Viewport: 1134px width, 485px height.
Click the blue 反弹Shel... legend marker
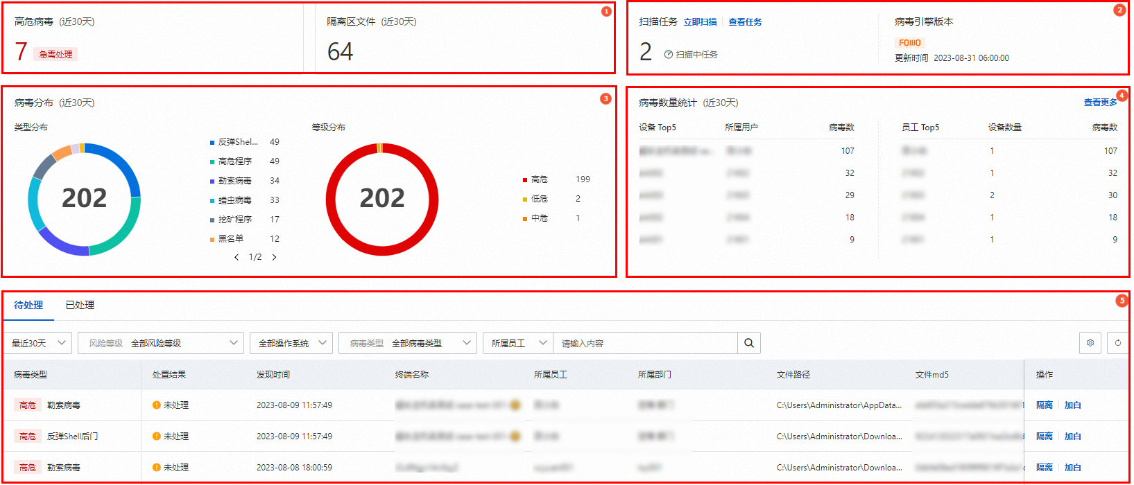pos(212,142)
